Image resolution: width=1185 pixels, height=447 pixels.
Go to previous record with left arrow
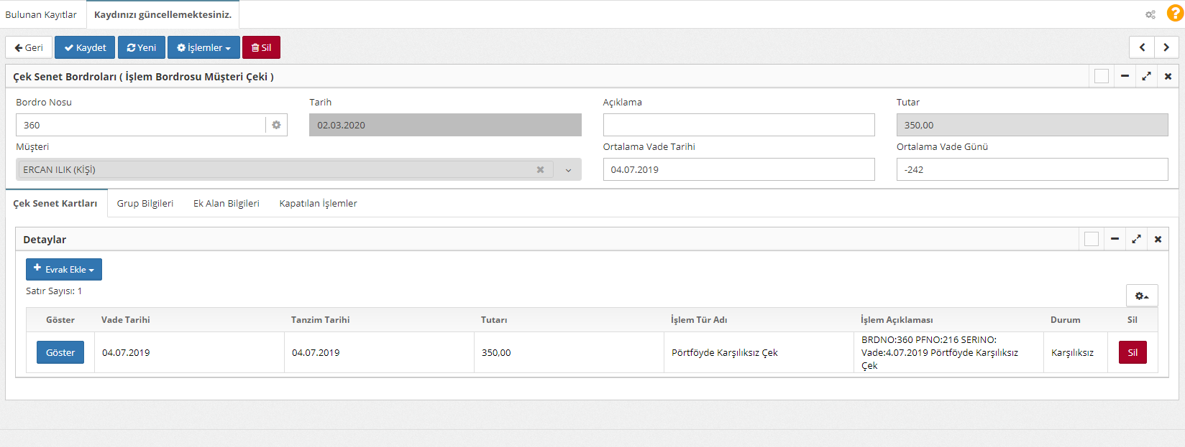tap(1142, 47)
